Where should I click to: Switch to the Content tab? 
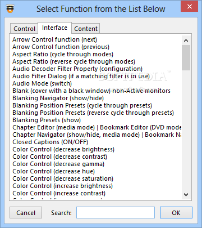(86, 29)
